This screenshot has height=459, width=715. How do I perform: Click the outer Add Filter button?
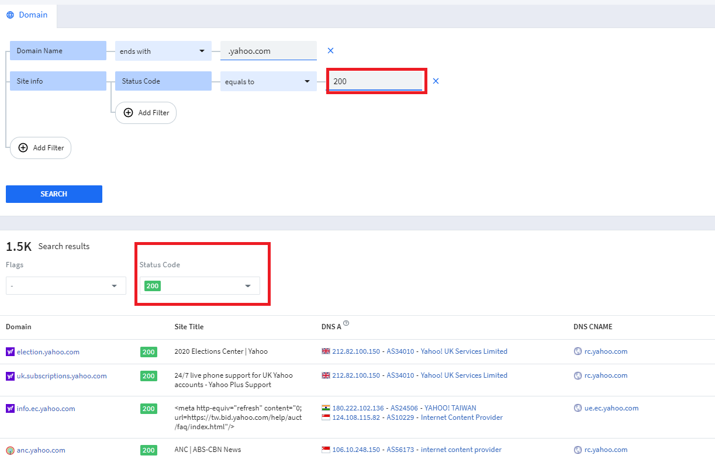pos(41,148)
